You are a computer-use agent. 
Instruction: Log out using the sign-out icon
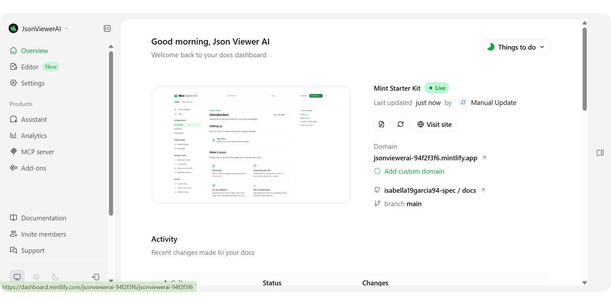click(95, 277)
